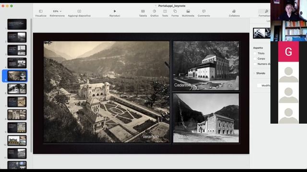Select slide 8 thumbnail in navigator
The height and width of the screenshot is (172, 307).
pyautogui.click(x=17, y=115)
